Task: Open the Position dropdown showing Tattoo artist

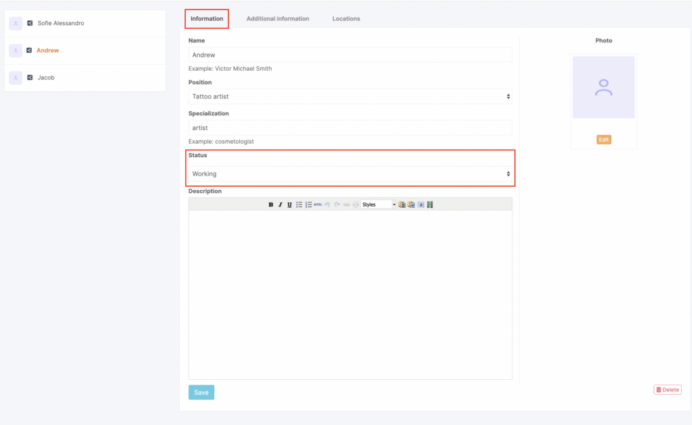Action: pyautogui.click(x=350, y=96)
